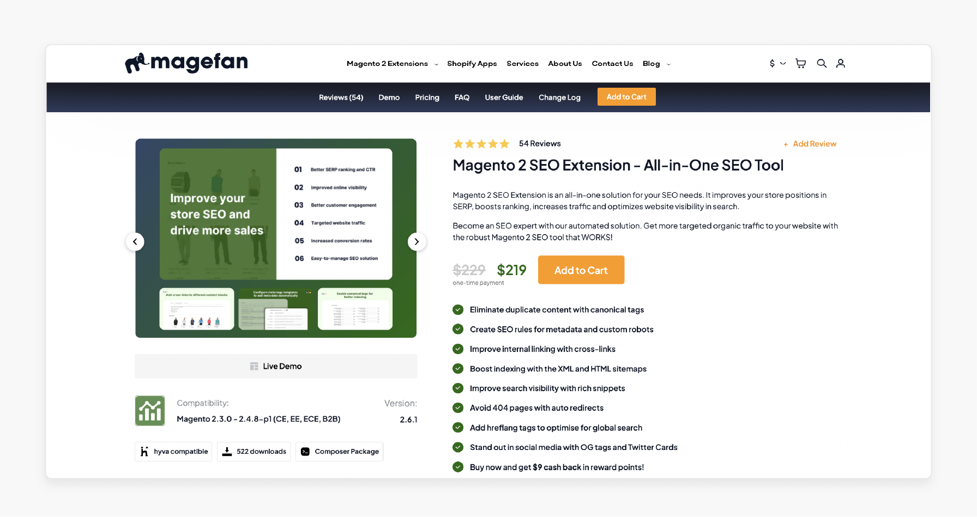Click checkmark beside metadata and custom robots
977x517 pixels.
point(458,330)
